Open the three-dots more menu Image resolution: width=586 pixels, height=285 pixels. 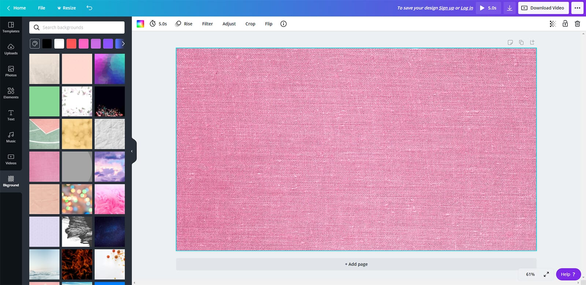577,8
